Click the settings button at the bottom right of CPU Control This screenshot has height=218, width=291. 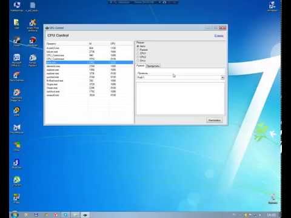coord(215,120)
